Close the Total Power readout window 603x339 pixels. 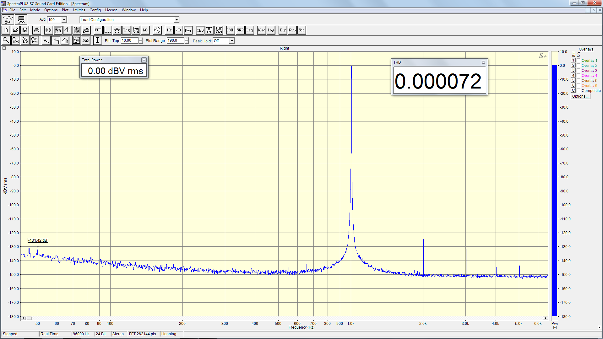tap(144, 60)
